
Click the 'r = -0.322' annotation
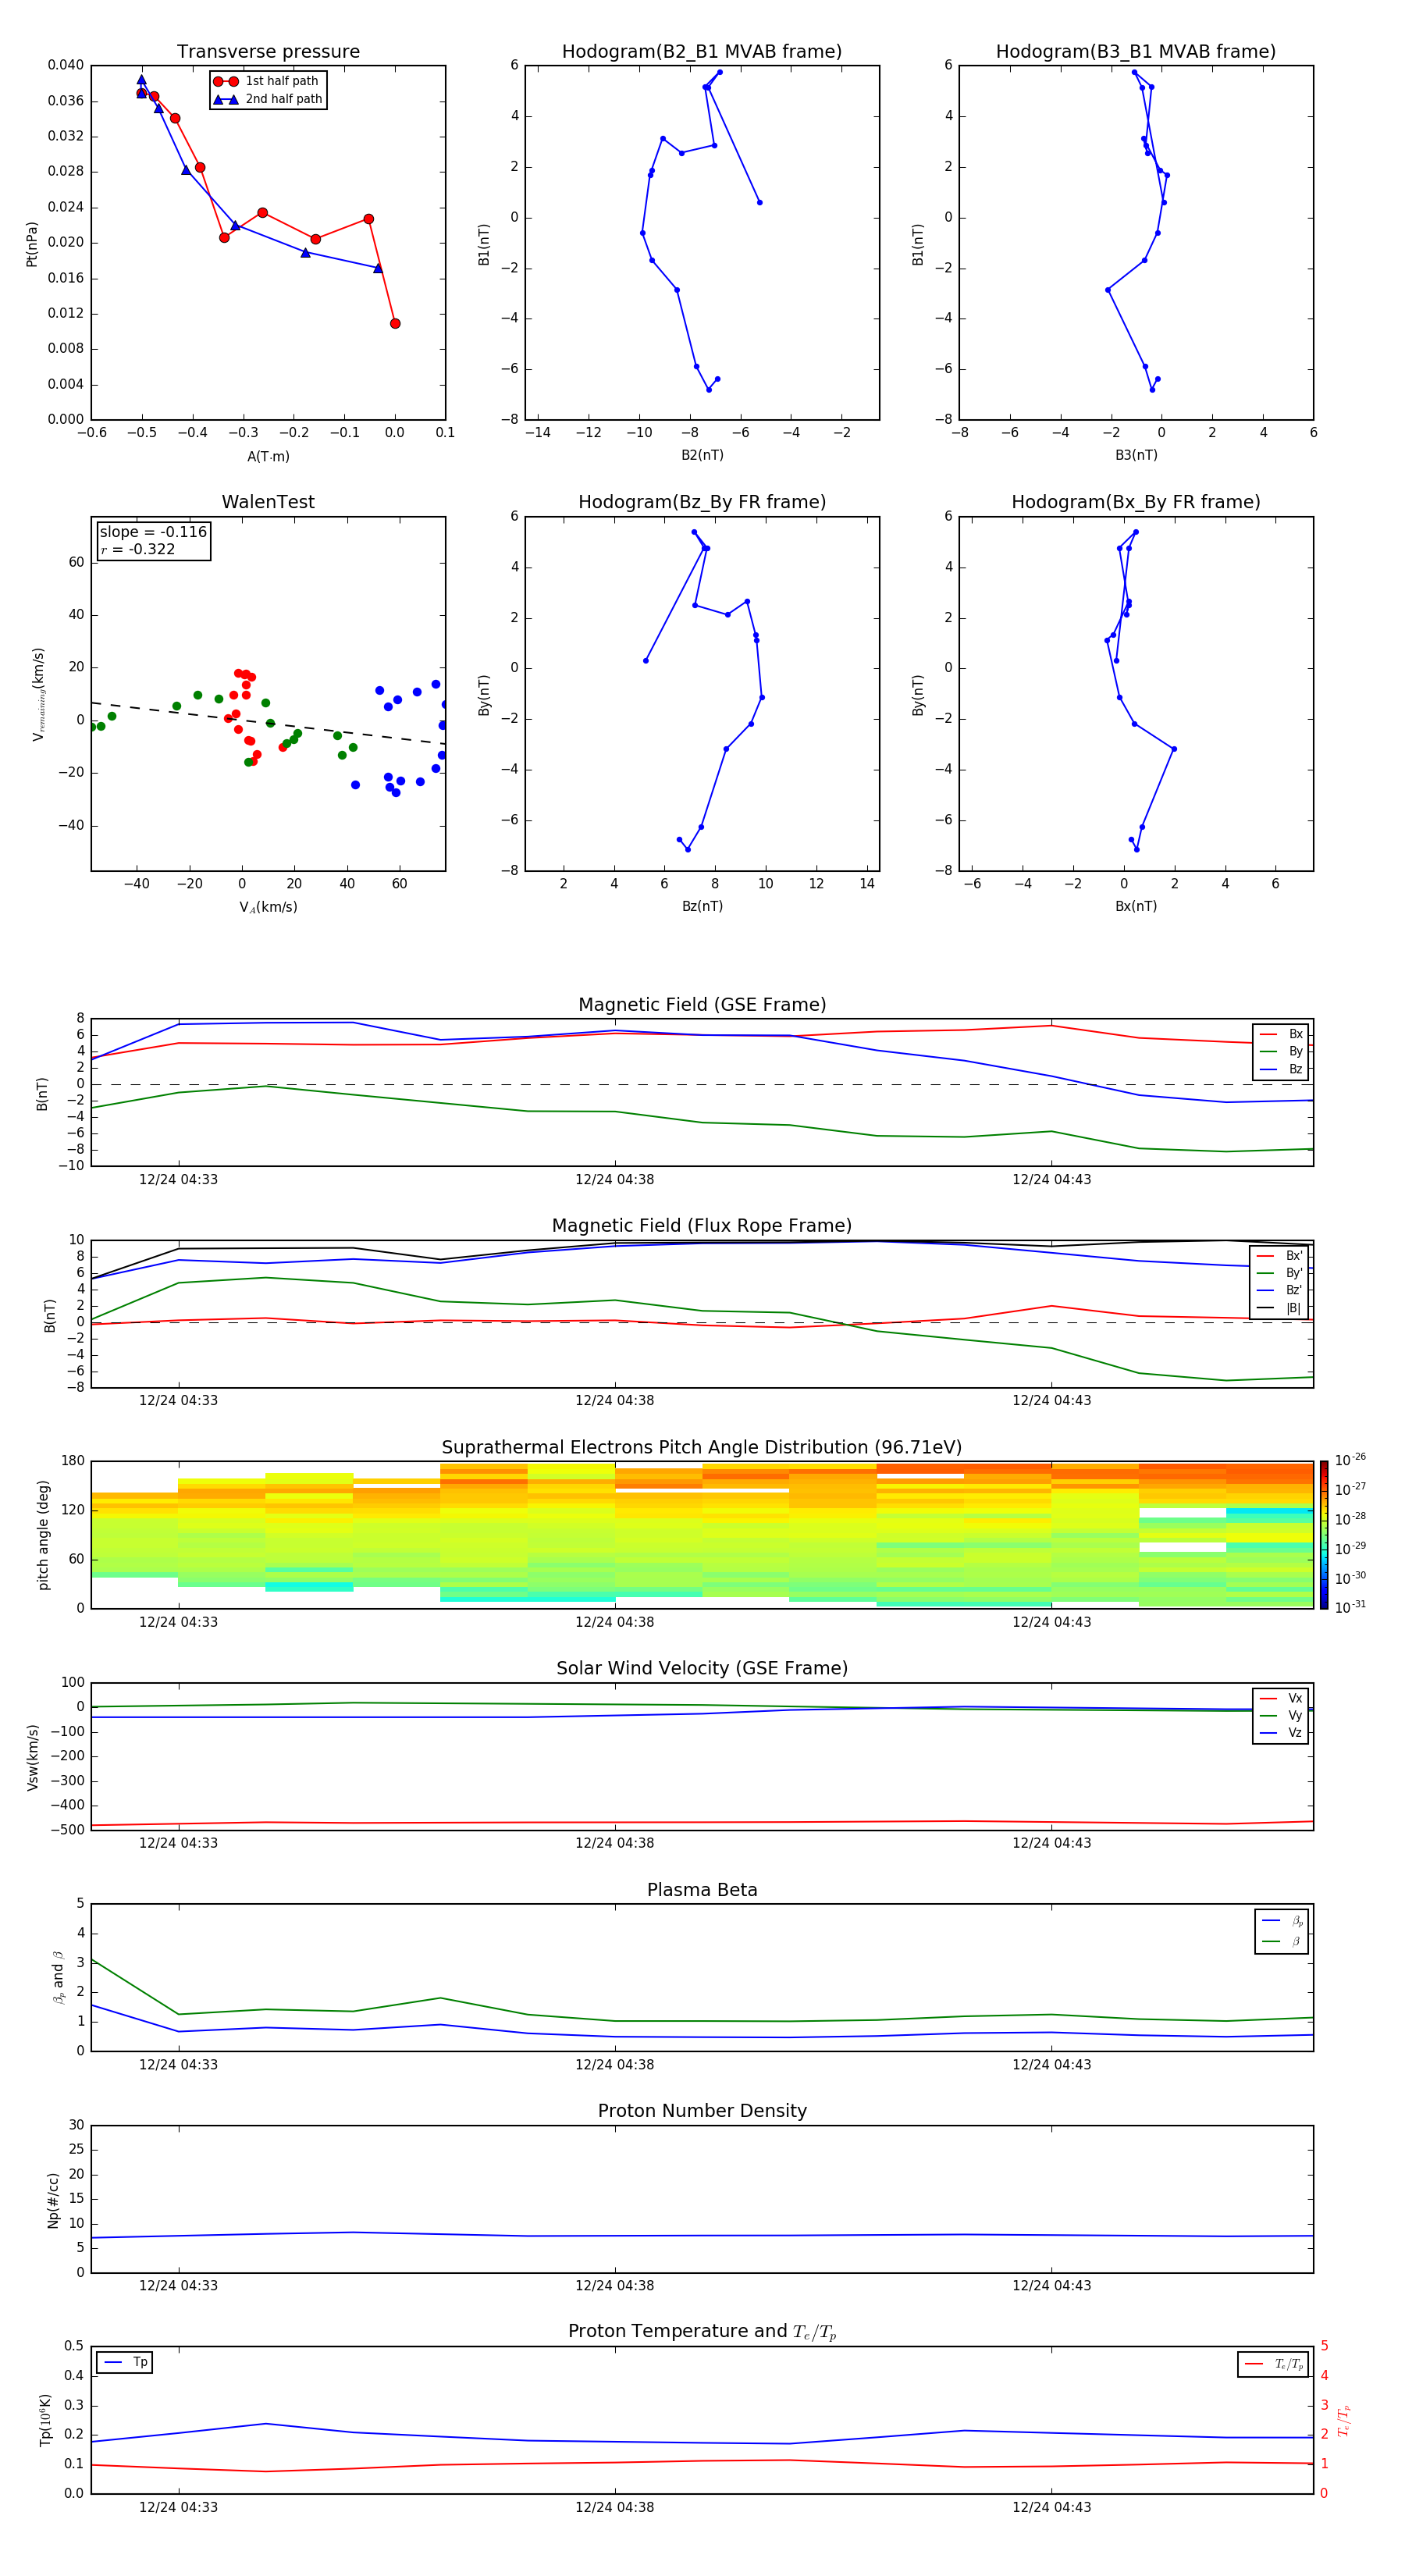(138, 549)
